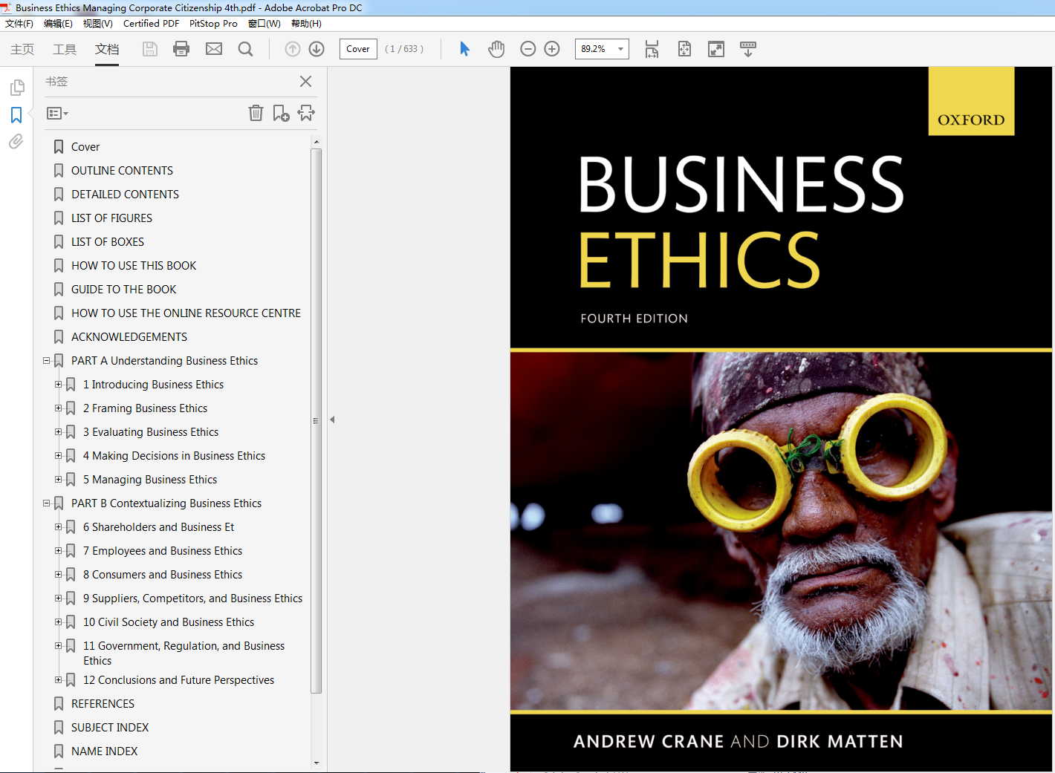Screen dimensions: 1055x773
Task: Expand 12 Conclusions and Future Perspectives
Action: click(58, 680)
